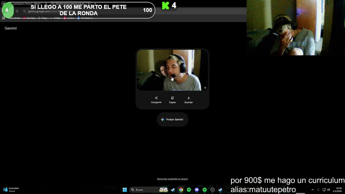View site information icon in address bar
The width and height of the screenshot is (345, 194).
coord(25,11)
